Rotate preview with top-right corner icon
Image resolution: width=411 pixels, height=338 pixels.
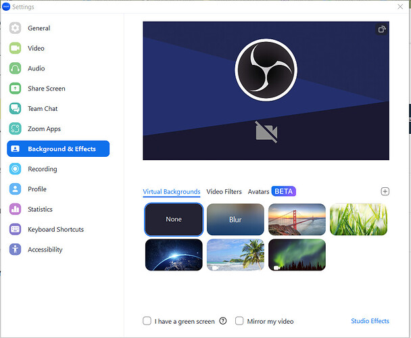[381, 30]
